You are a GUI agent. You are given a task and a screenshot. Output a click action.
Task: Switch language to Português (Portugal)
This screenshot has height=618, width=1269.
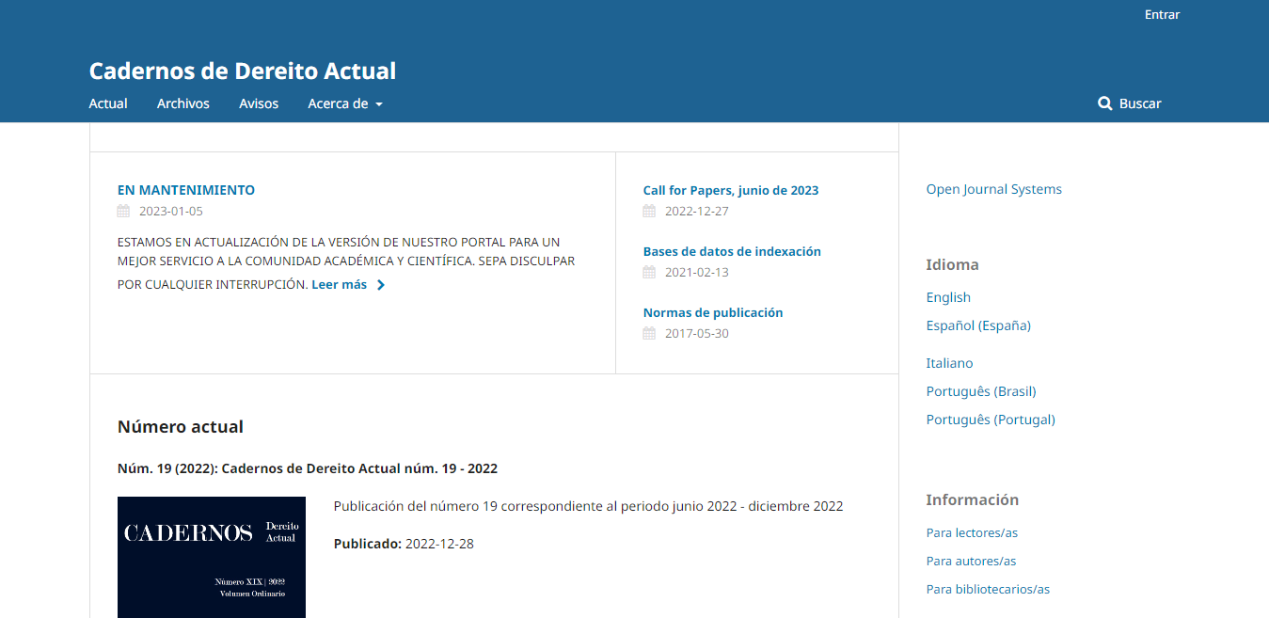tap(991, 420)
